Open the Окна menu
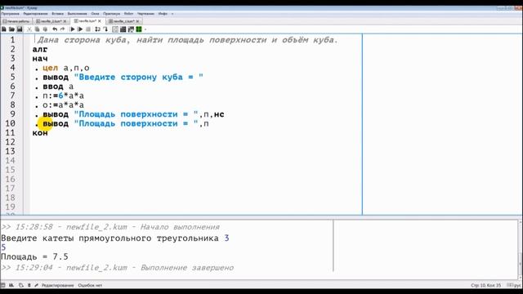The width and height of the screenshot is (523, 294). (95, 14)
